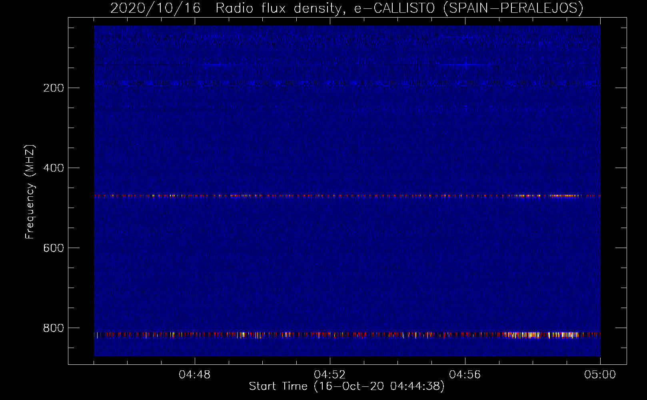
Task: Click the plot title text e-CALLISTO (SPAIN-PERALEJOS)
Action: tap(469, 8)
